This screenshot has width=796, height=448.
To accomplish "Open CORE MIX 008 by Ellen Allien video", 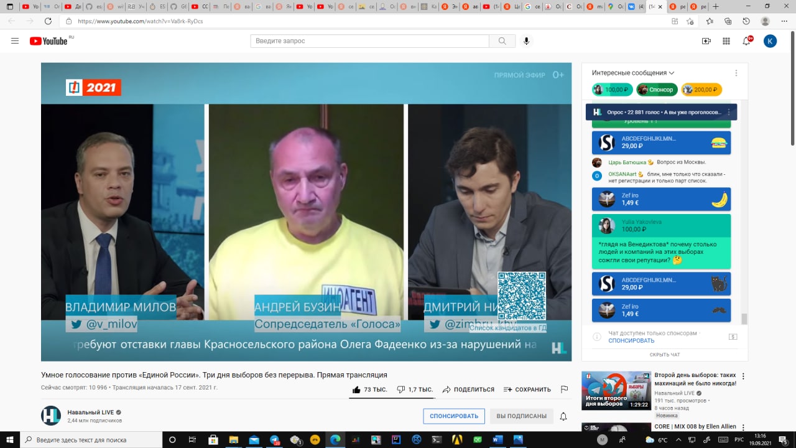I will 695,427.
